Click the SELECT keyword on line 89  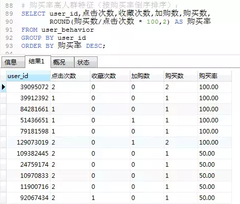33,14
